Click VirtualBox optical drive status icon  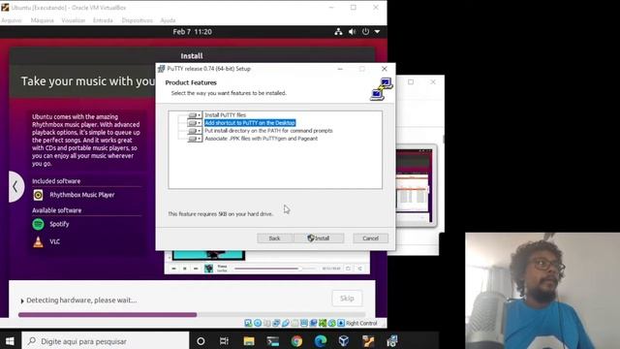pyautogui.click(x=258, y=323)
